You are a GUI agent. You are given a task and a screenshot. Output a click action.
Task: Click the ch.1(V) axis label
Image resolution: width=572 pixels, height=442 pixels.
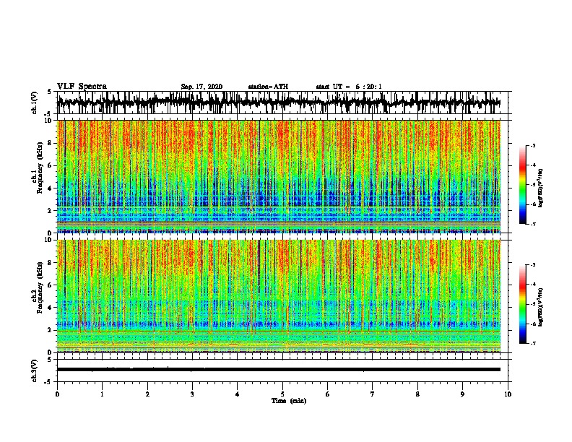34,103
